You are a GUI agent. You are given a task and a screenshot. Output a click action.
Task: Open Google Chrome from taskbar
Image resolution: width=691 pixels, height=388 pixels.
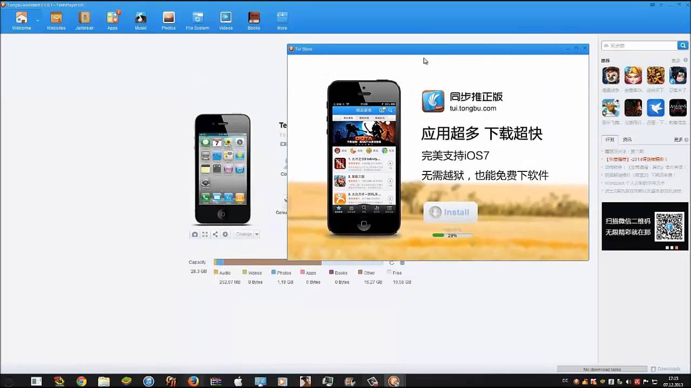pyautogui.click(x=82, y=382)
